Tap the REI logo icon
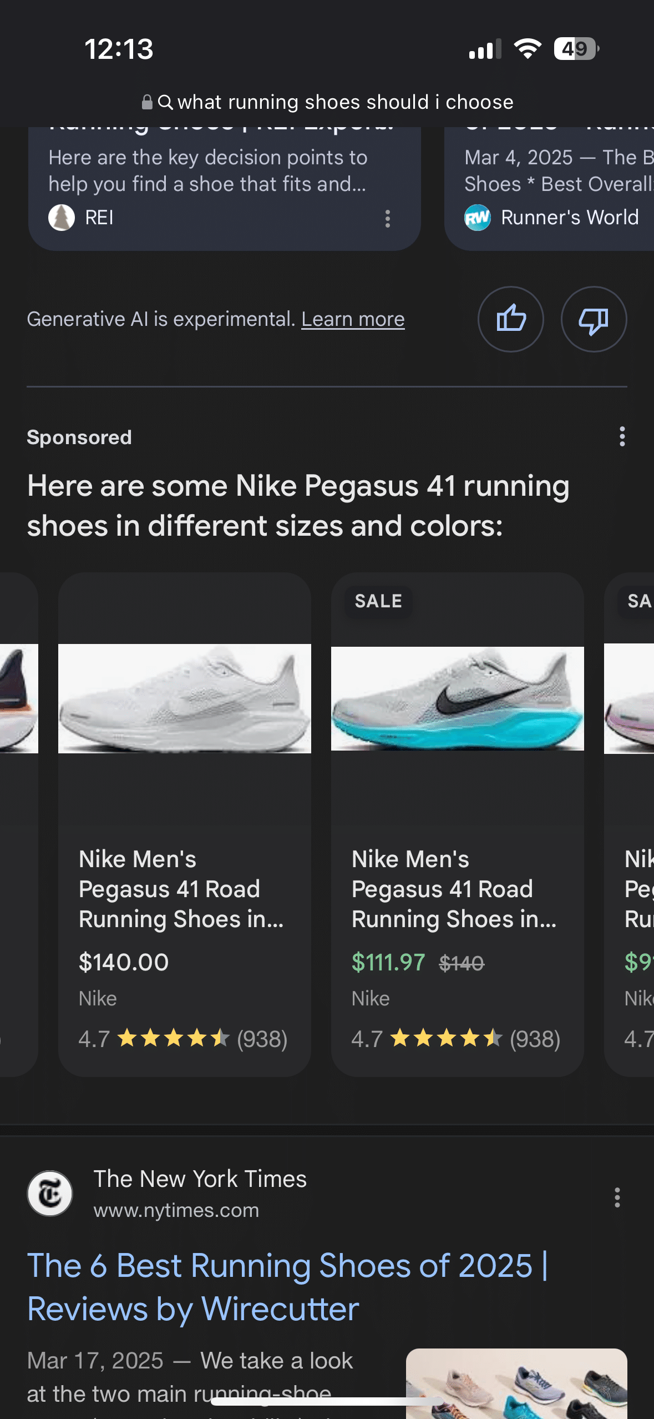 point(62,218)
